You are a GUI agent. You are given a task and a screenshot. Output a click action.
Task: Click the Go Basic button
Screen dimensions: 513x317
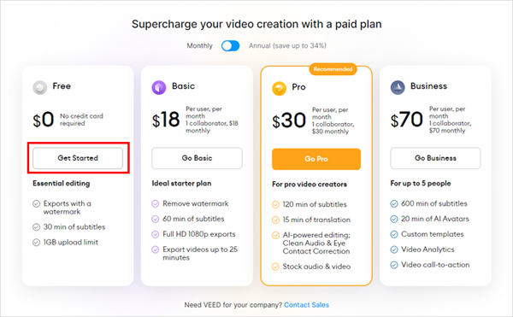tap(197, 158)
